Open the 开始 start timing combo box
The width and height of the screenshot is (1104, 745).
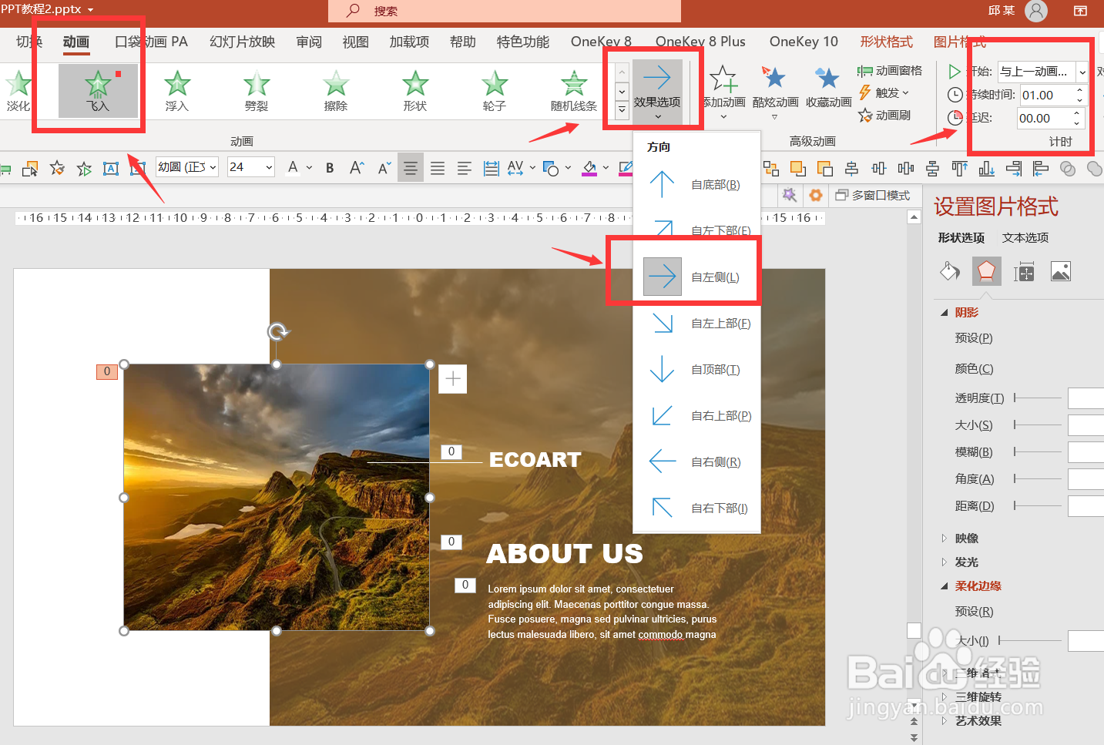(1043, 72)
